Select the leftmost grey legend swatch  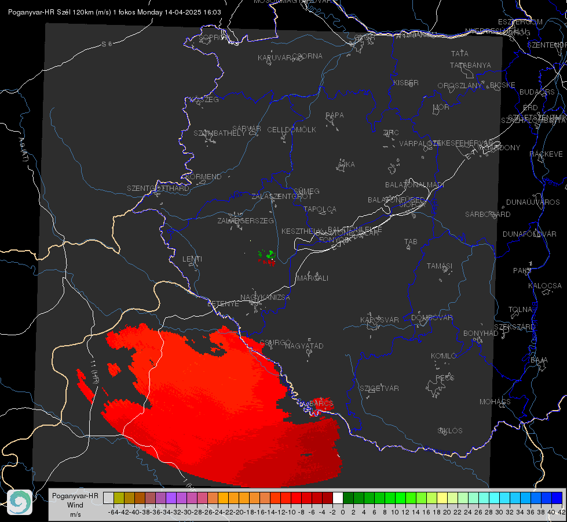point(108,498)
